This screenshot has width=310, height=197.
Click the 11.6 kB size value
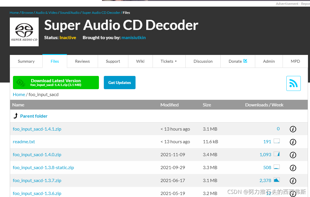[210, 141]
